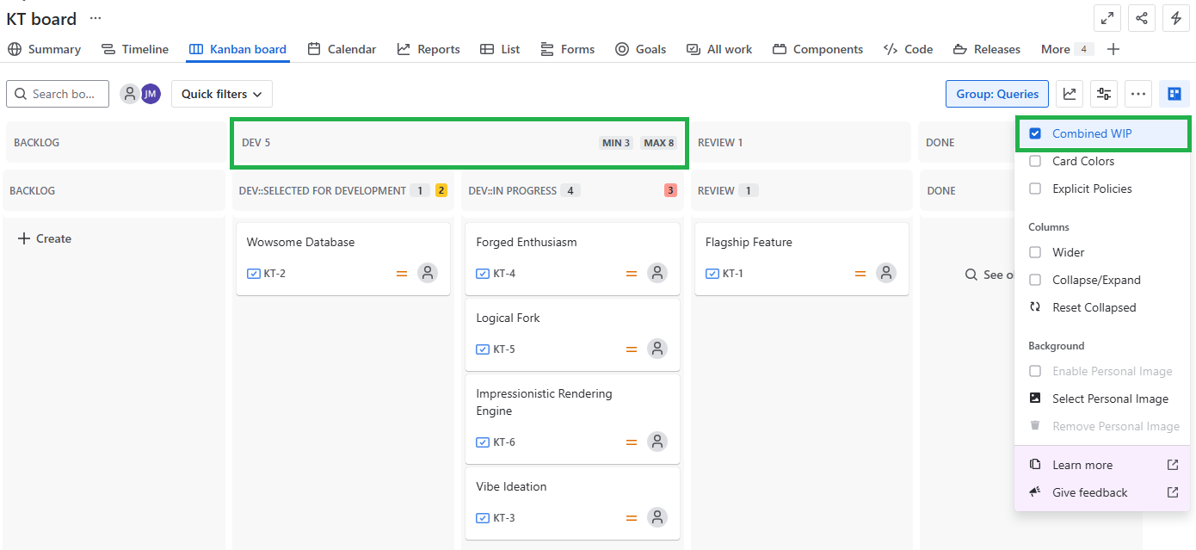Click the blue board extension icon
Image resolution: width=1196 pixels, height=550 pixels.
(x=1174, y=94)
